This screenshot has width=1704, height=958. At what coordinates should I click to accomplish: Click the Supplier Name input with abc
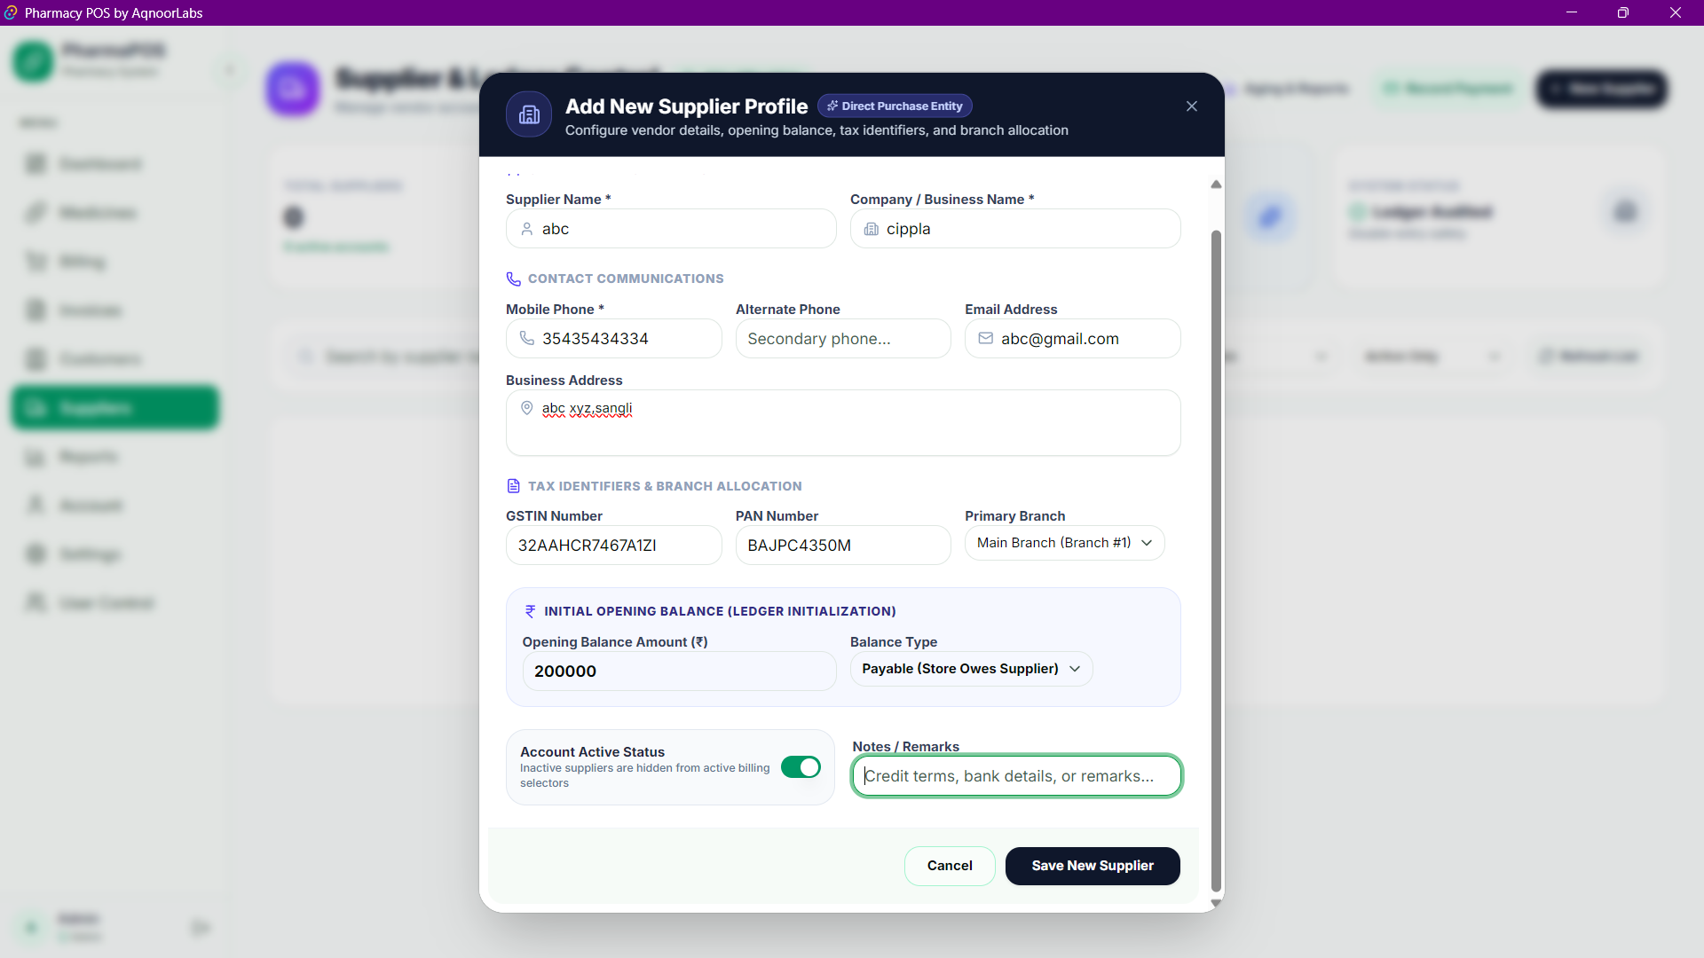[x=671, y=229]
